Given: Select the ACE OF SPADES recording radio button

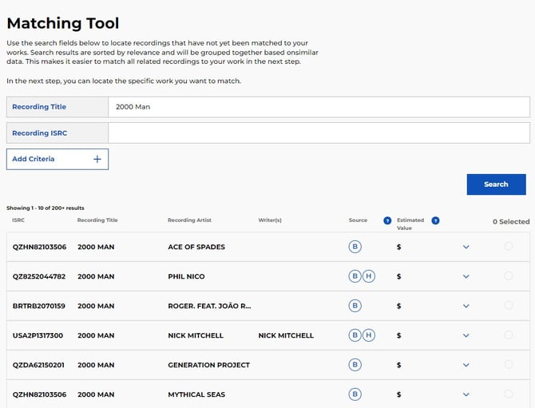Looking at the screenshot, I should (509, 246).
